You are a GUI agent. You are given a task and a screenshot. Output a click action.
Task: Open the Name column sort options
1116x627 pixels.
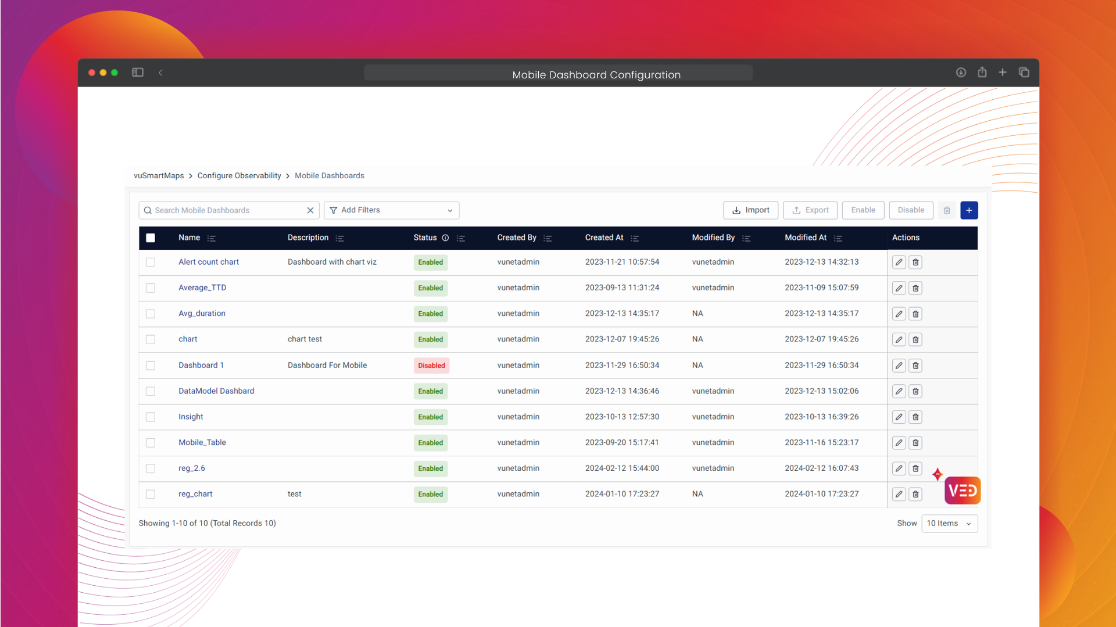212,239
